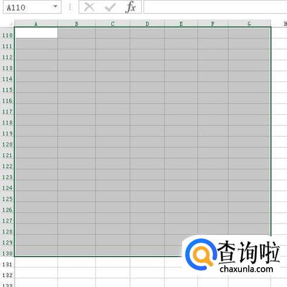Open the Insert Function fx icon
Screen dimensions: 287x287
131,7
